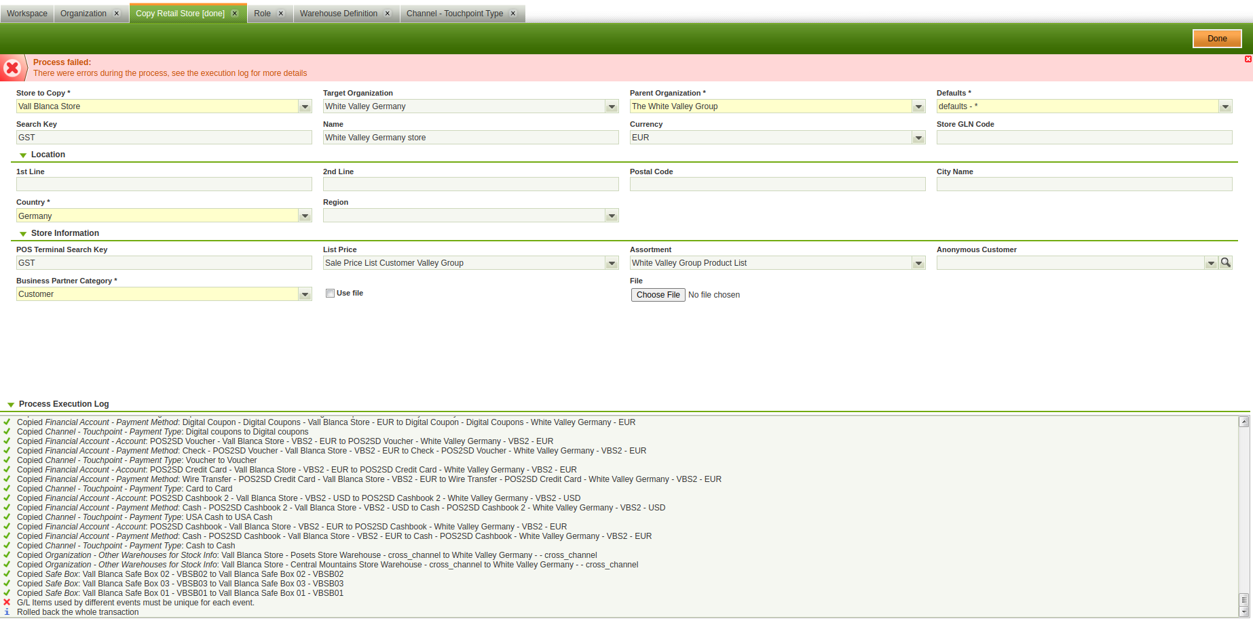Click the Postal Code input field
This screenshot has width=1253, height=623.
click(777, 184)
